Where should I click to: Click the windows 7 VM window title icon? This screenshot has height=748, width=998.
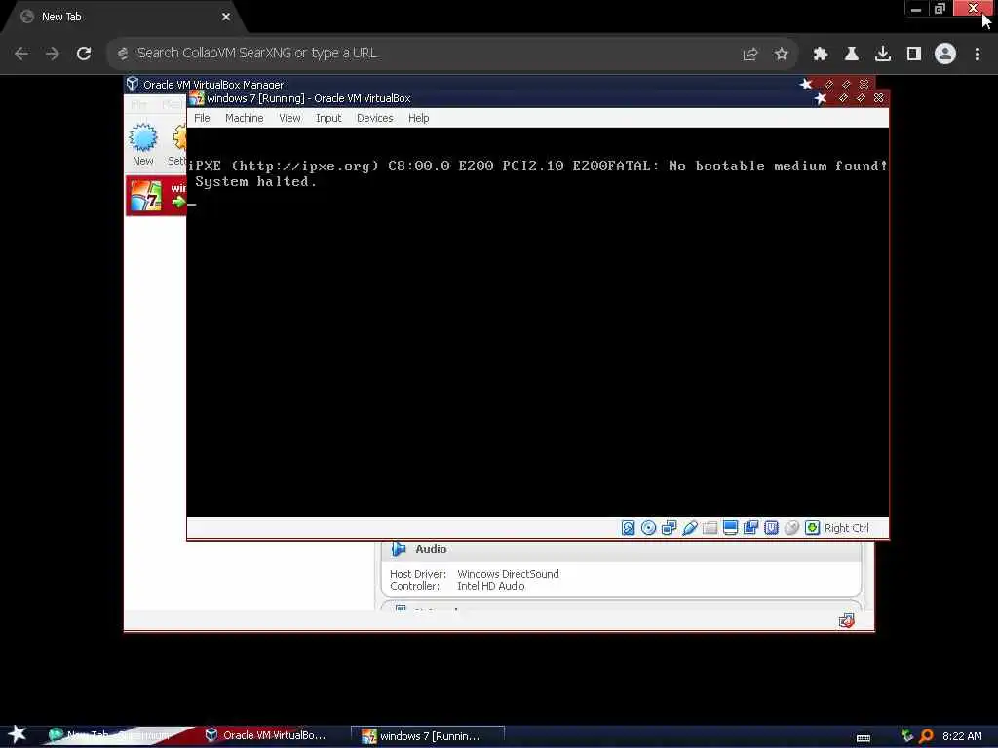click(197, 98)
